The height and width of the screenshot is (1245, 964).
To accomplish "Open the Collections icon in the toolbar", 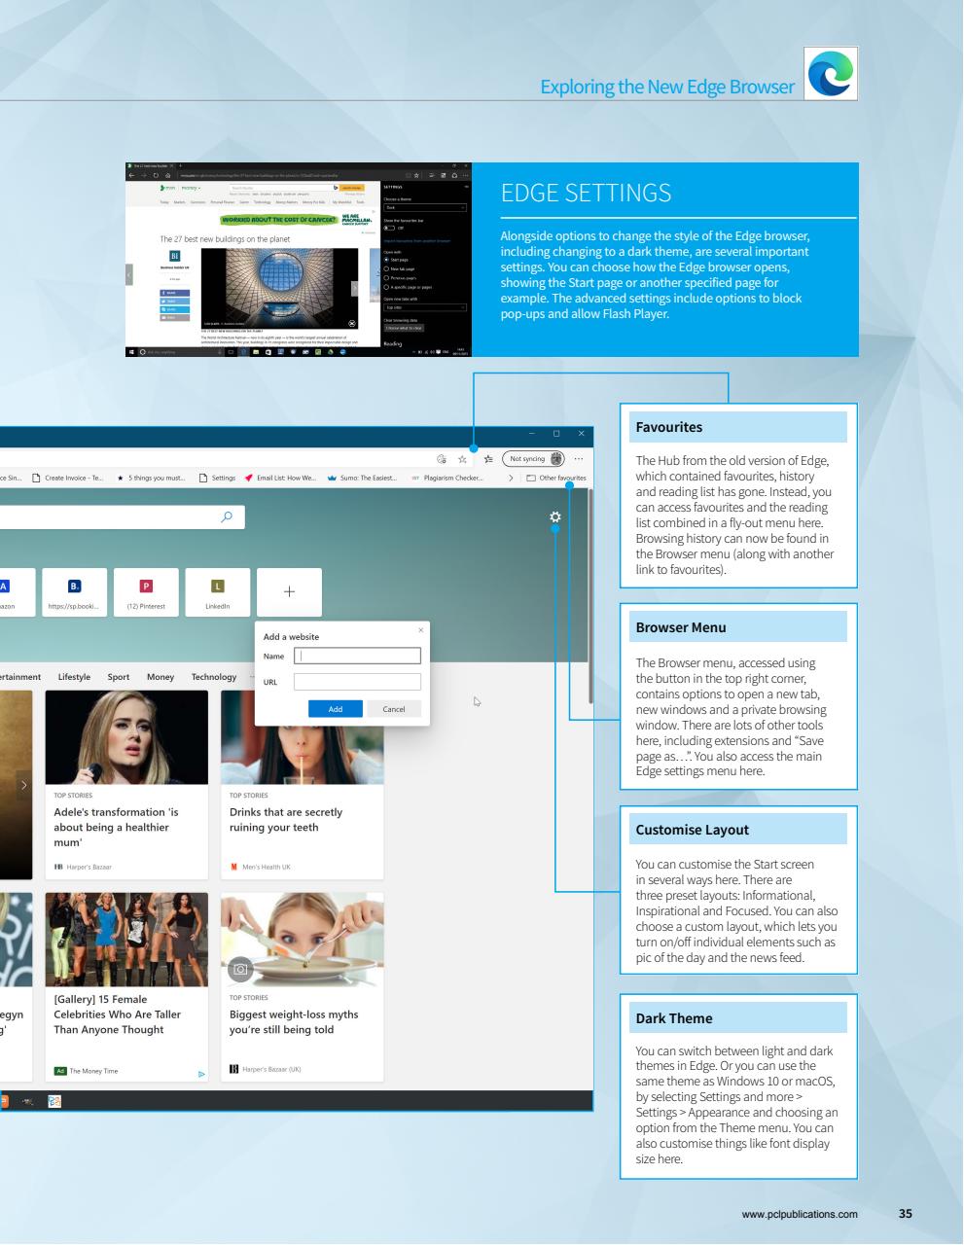I will pyautogui.click(x=488, y=459).
